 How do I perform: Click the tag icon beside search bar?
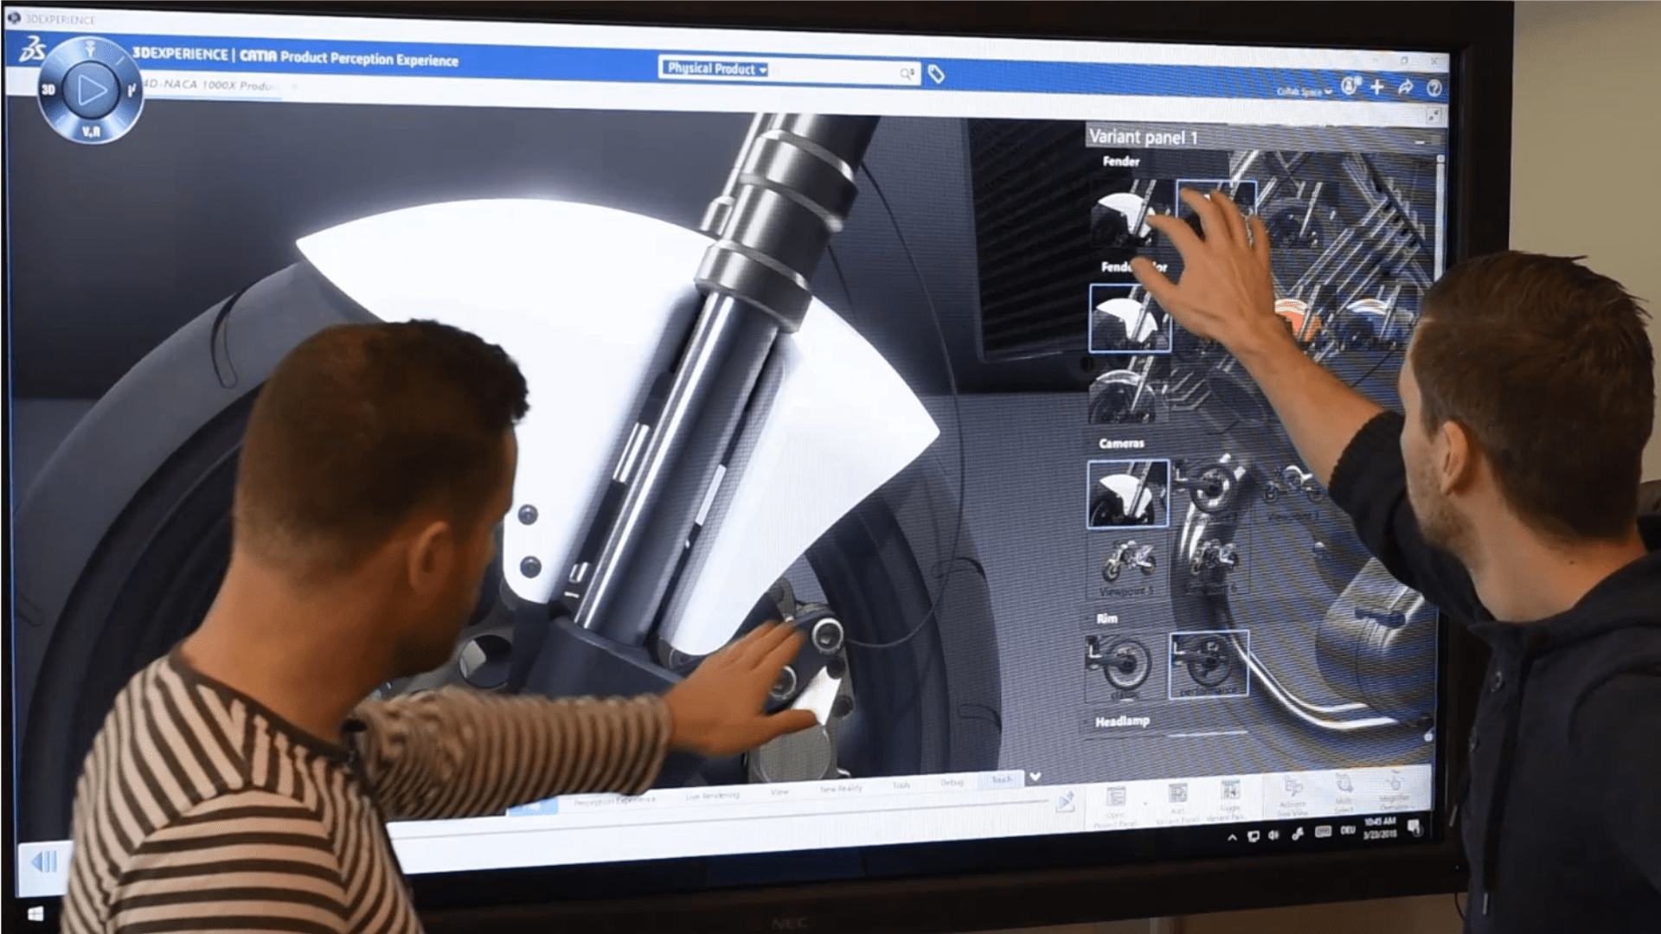[x=936, y=75]
